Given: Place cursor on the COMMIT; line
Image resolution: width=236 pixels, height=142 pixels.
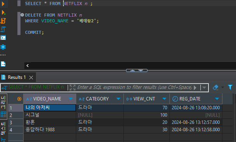Looking at the screenshot, I should click(x=34, y=32).
